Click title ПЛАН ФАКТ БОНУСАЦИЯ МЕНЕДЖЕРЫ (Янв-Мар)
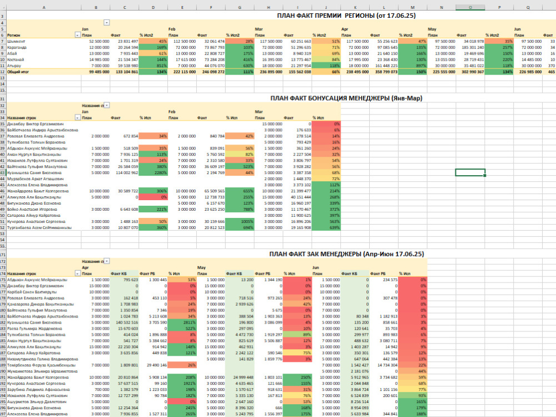Image resolution: width=556 pixels, height=417 pixels. coord(346,98)
